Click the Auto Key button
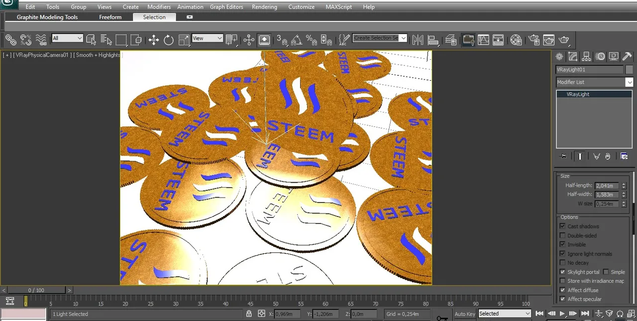This screenshot has width=637, height=321. click(x=465, y=314)
